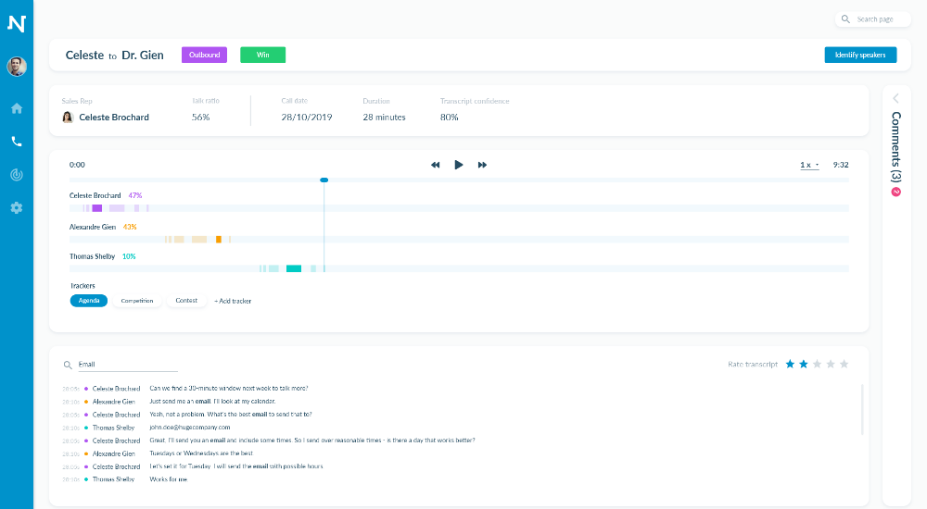This screenshot has width=927, height=509.
Task: Toggle the Agenda tracker
Action: click(x=89, y=301)
